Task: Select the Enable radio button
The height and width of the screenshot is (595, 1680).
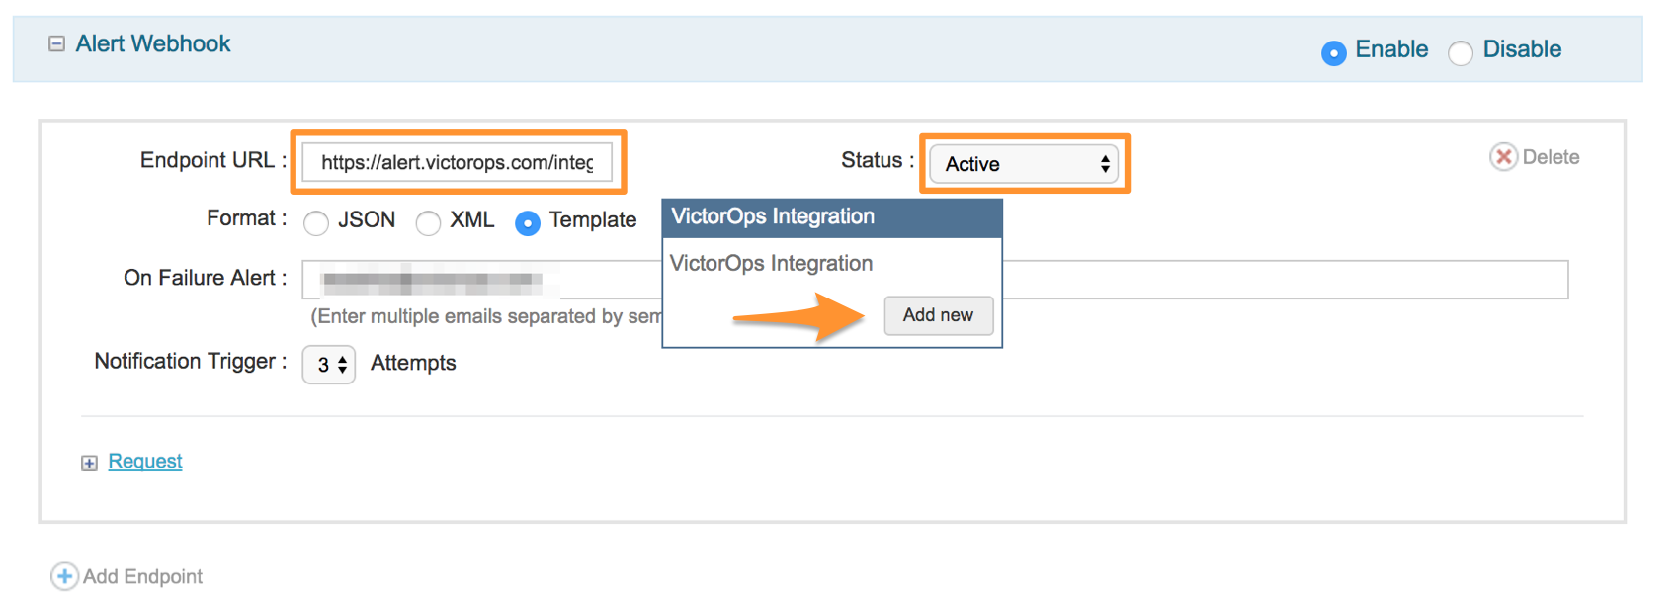Action: point(1333,52)
